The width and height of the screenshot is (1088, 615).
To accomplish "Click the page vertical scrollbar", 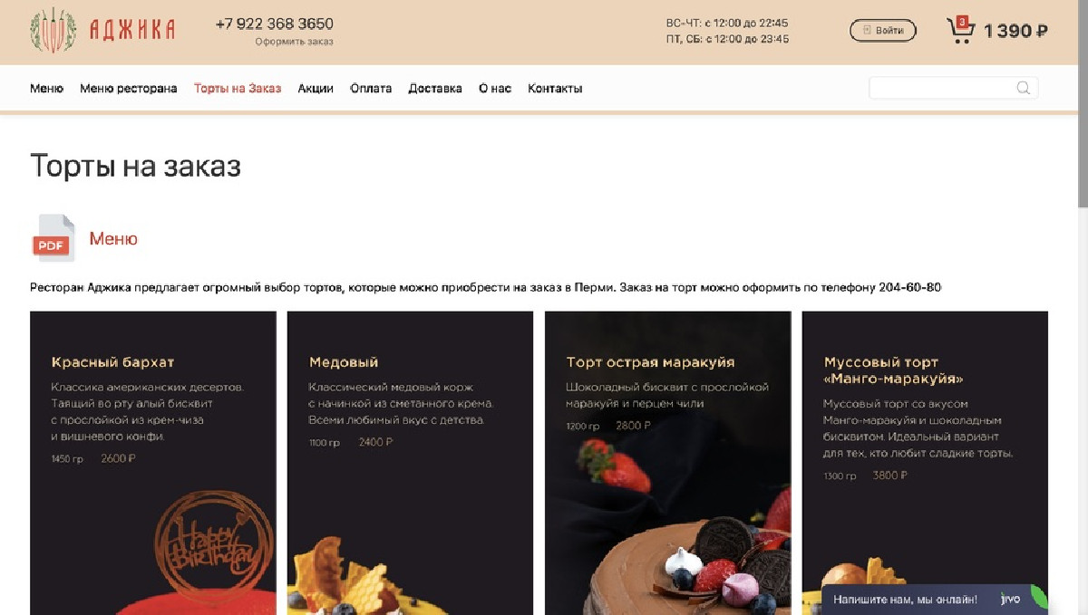I will [1083, 307].
